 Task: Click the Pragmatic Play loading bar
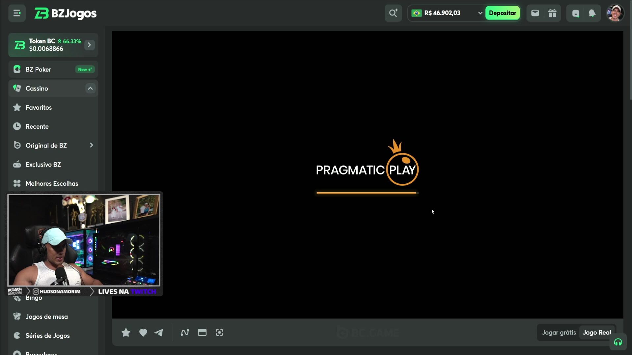coord(367,193)
